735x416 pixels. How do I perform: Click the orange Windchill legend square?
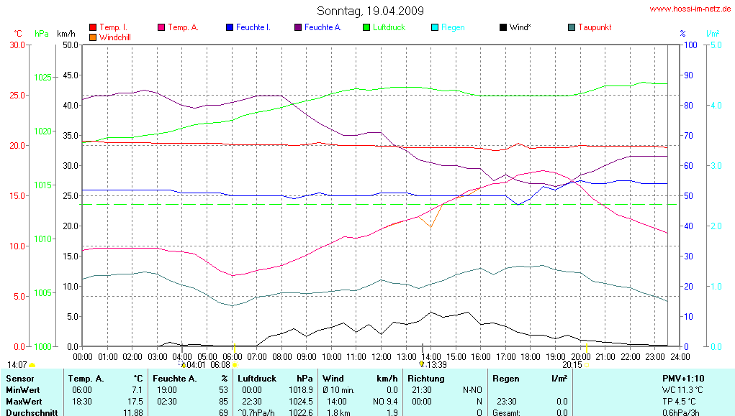(93, 37)
